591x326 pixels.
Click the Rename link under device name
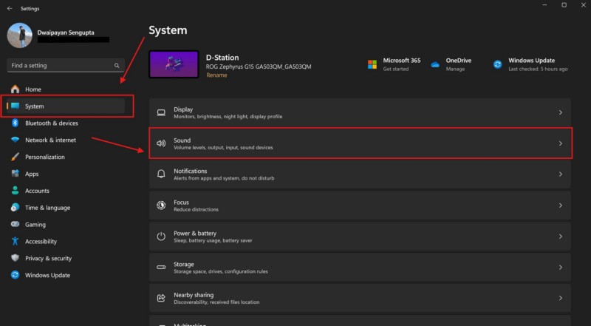pos(216,75)
